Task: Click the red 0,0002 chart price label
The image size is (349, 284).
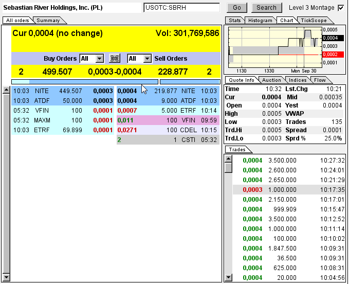Action: click(333, 55)
